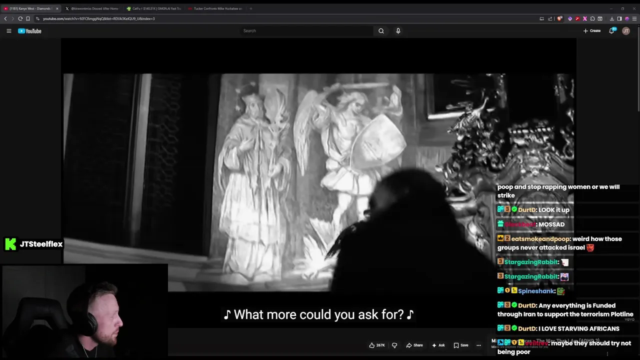Switch to the CatFu GMGN.AI tab
This screenshot has width=640, height=360.
click(x=153, y=8)
